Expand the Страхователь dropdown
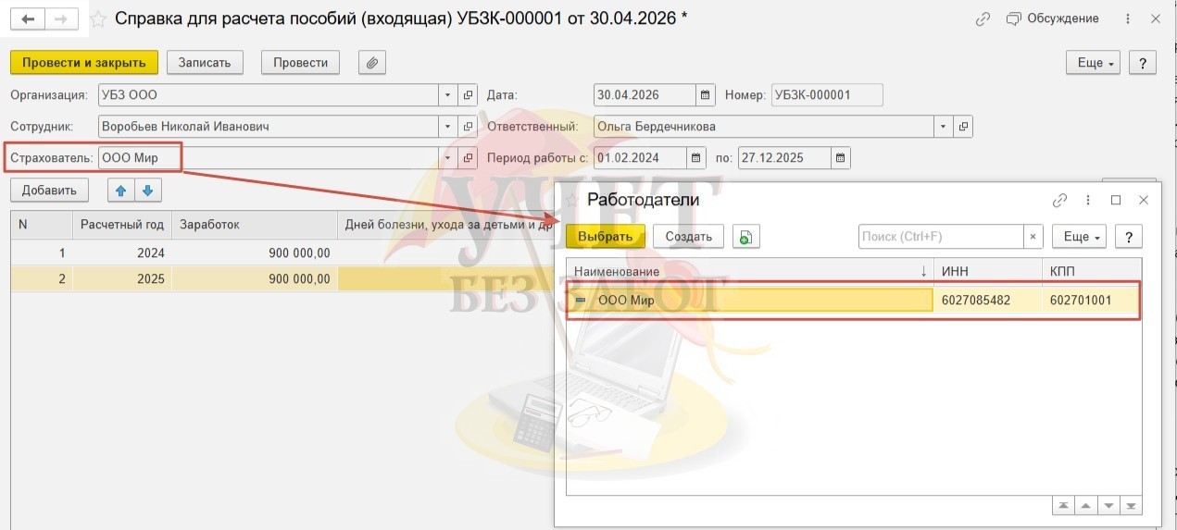Screen dimensions: 1177x530 point(447,158)
